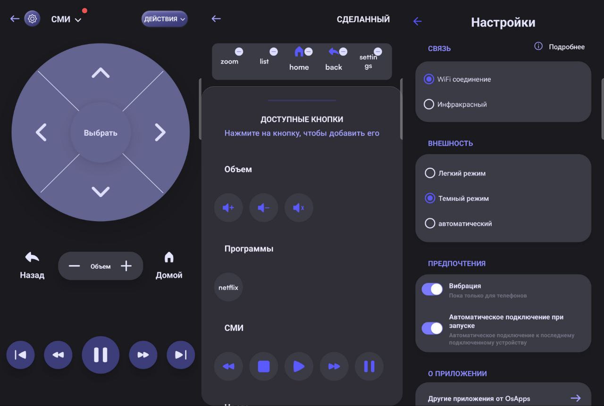The image size is (604, 406).
Task: Disable automatic connection on startup toggle
Action: coord(432,328)
